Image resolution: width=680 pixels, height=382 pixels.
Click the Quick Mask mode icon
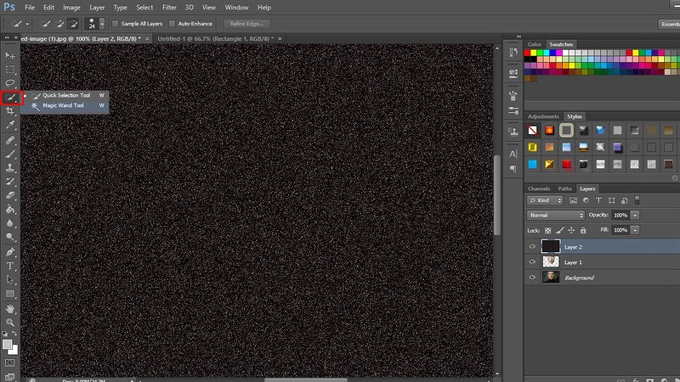tap(10, 363)
